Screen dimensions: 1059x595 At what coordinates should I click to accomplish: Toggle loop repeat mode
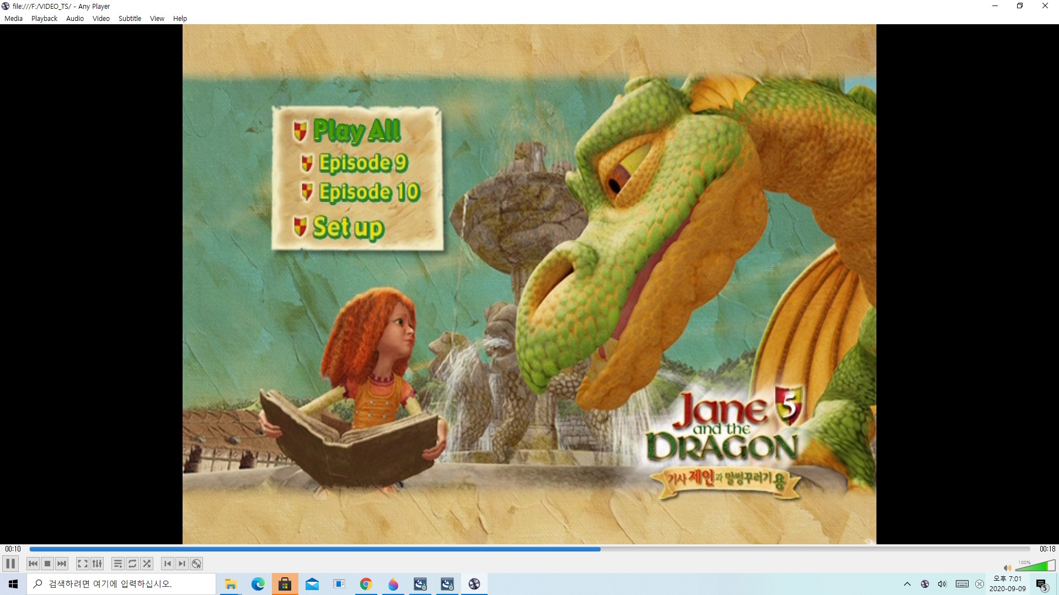132,564
